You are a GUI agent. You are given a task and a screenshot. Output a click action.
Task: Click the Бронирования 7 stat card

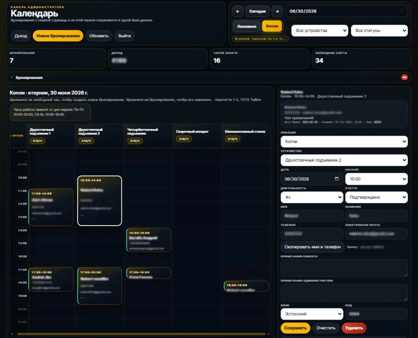click(56, 58)
